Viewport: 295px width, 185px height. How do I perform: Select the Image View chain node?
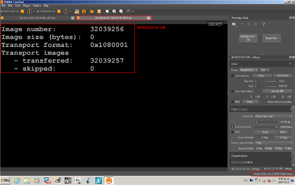coord(271,38)
